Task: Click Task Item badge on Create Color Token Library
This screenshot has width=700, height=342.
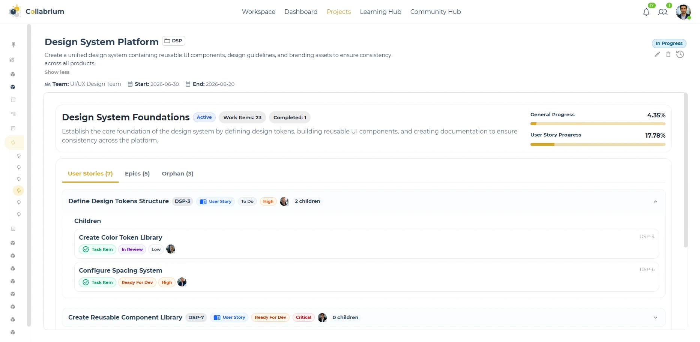Action: click(98, 249)
